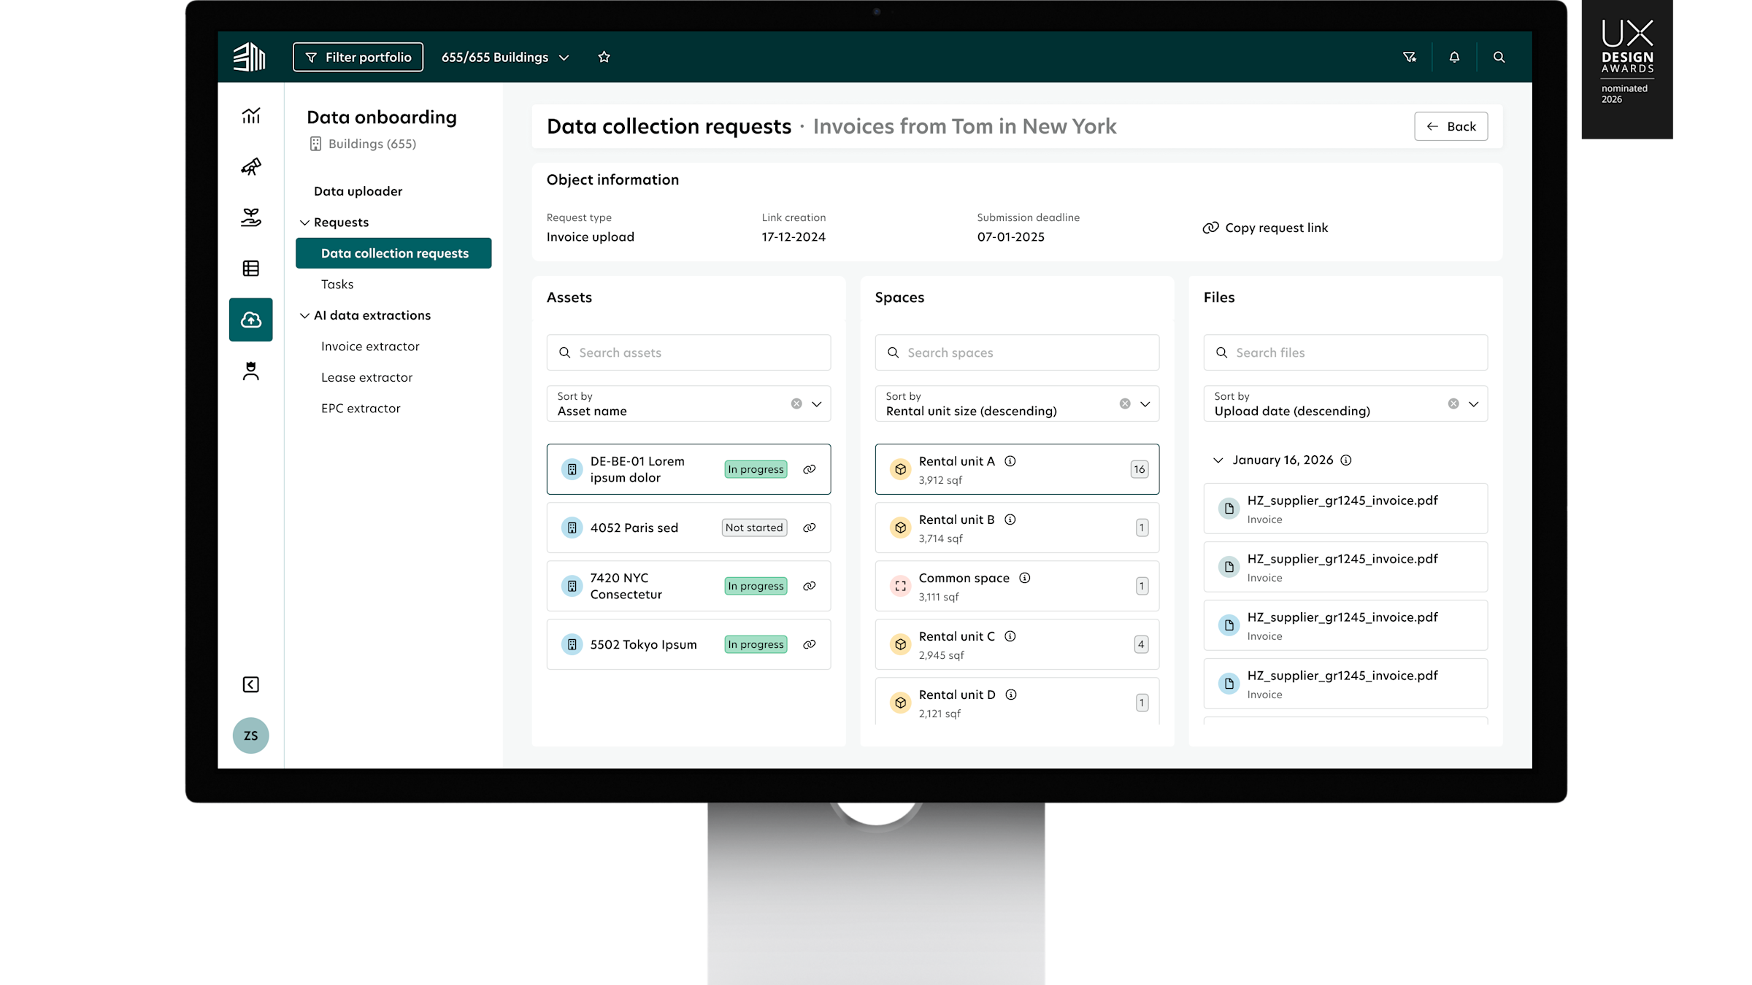Click info icon next to Rental unit A
The image size is (1752, 985).
(x=1010, y=461)
